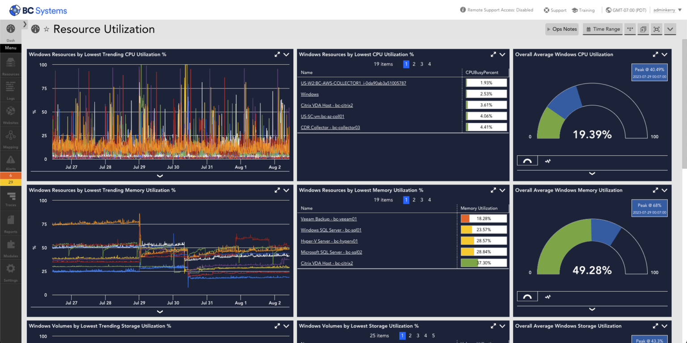The width and height of the screenshot is (687, 343).
Task: Open options chevron on Lowest Memory Utilization widget
Action: pos(502,190)
